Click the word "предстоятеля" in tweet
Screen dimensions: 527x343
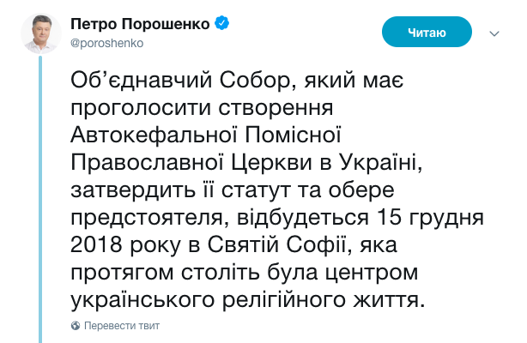147,216
